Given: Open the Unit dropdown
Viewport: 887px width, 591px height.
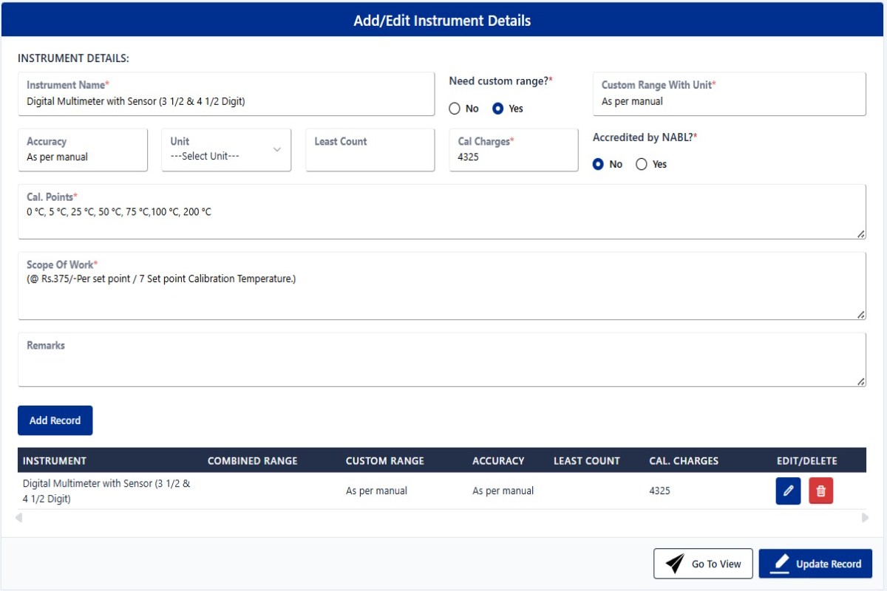Looking at the screenshot, I should pos(226,150).
